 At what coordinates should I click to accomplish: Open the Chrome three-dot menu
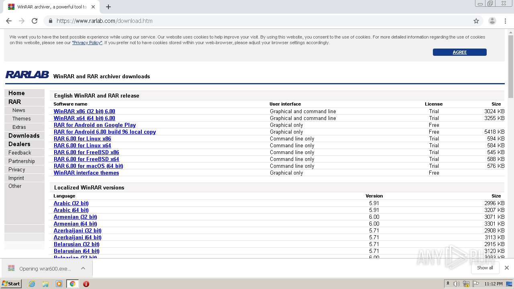coord(505,21)
